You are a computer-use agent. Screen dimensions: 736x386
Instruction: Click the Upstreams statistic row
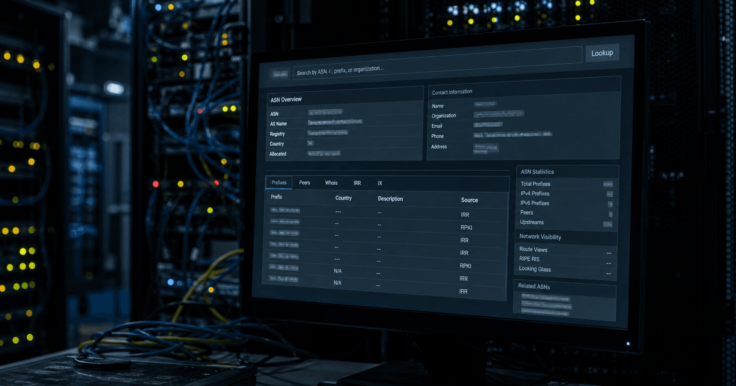pyautogui.click(x=566, y=223)
